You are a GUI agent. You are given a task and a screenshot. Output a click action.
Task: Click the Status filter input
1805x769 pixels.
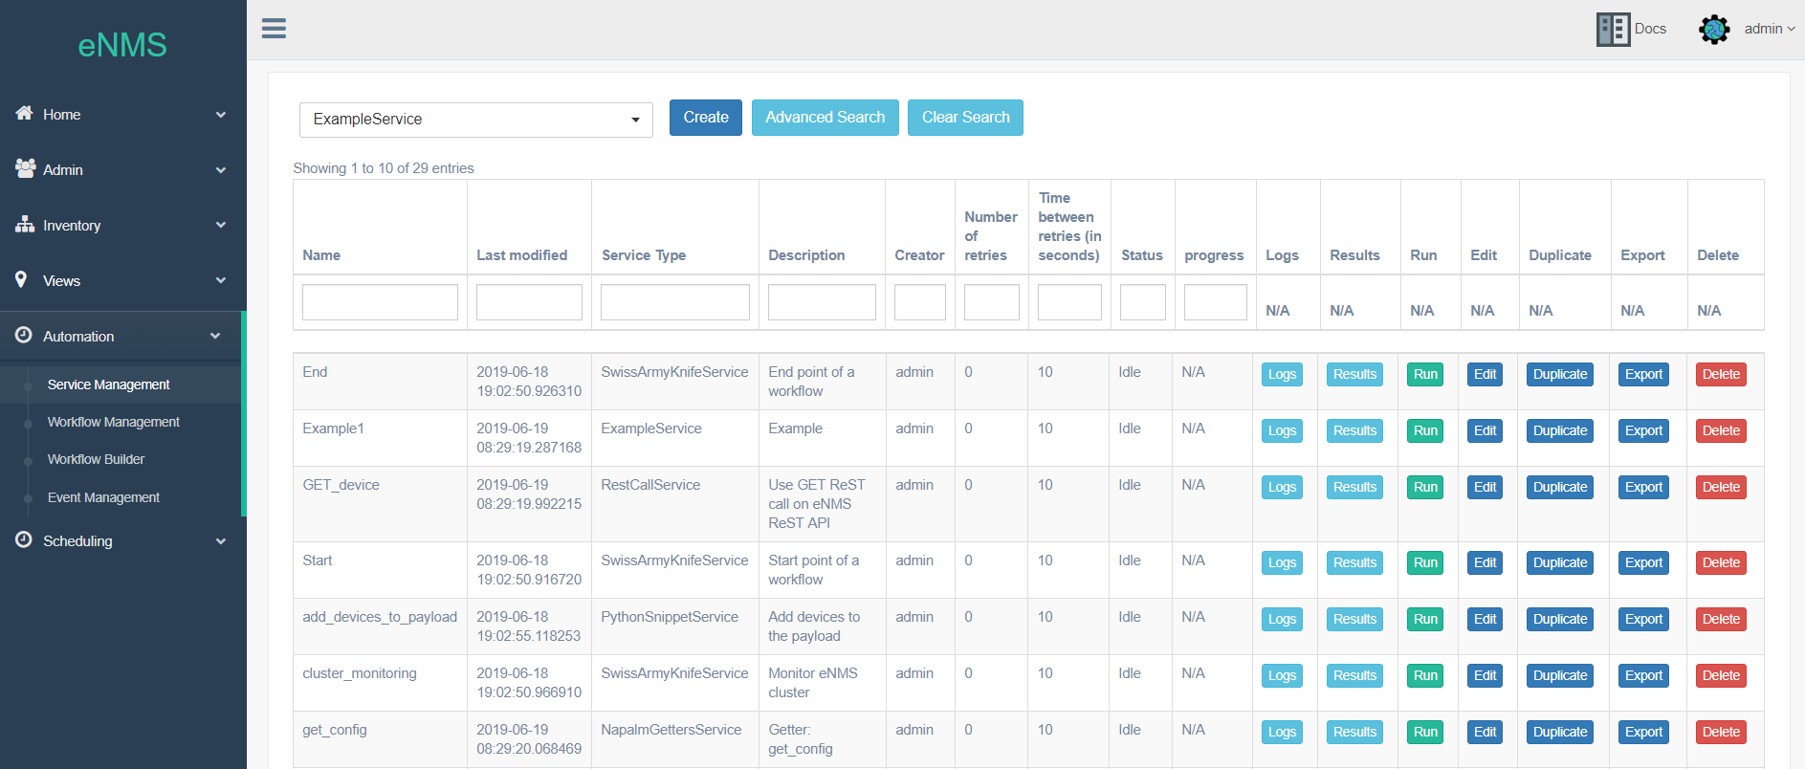point(1143,302)
